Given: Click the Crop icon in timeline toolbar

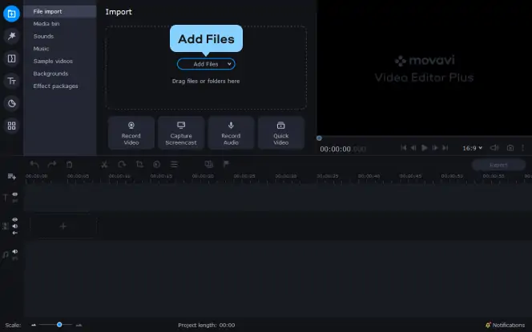Looking at the screenshot, I should 139,164.
